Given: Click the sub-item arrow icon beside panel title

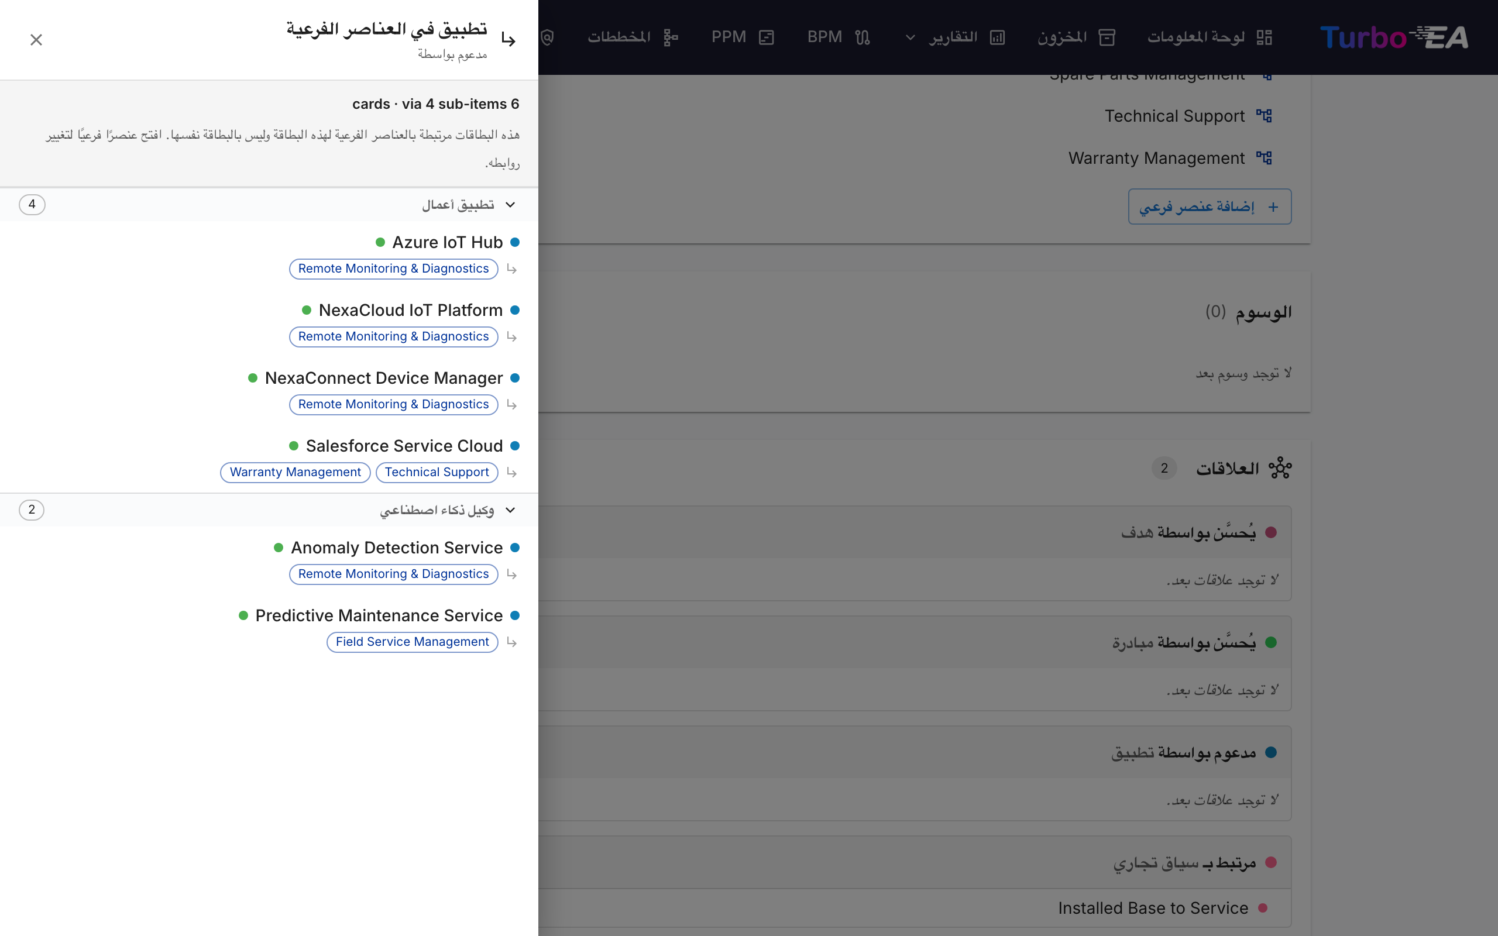Looking at the screenshot, I should (x=509, y=40).
